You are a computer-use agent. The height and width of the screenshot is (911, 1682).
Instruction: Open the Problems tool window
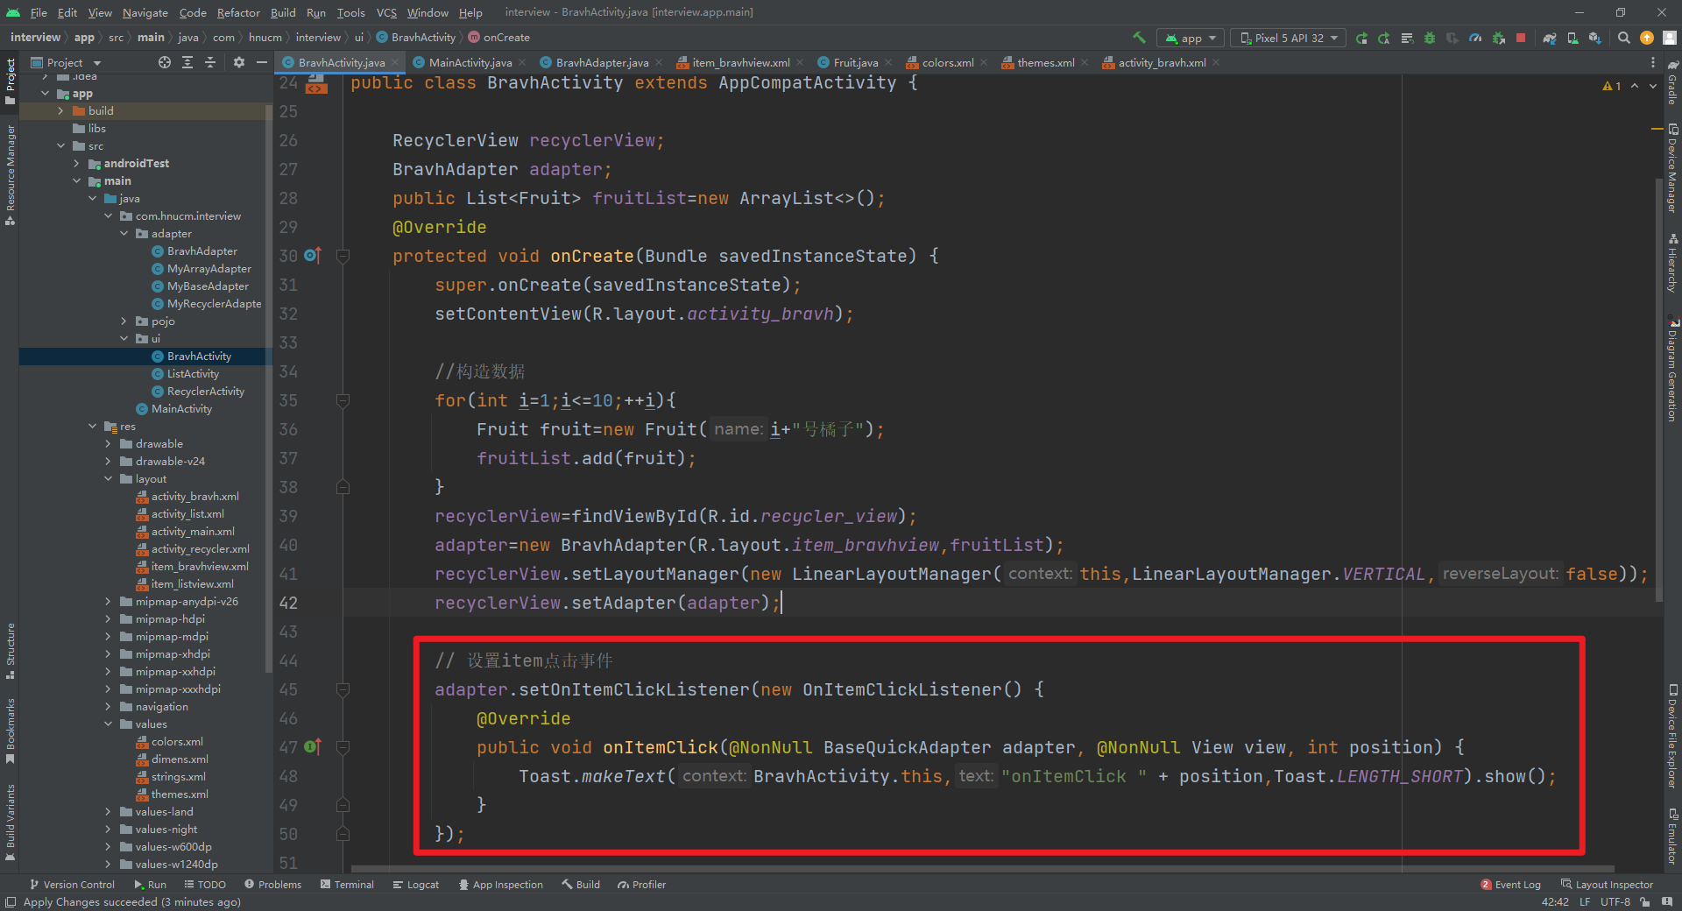(272, 885)
